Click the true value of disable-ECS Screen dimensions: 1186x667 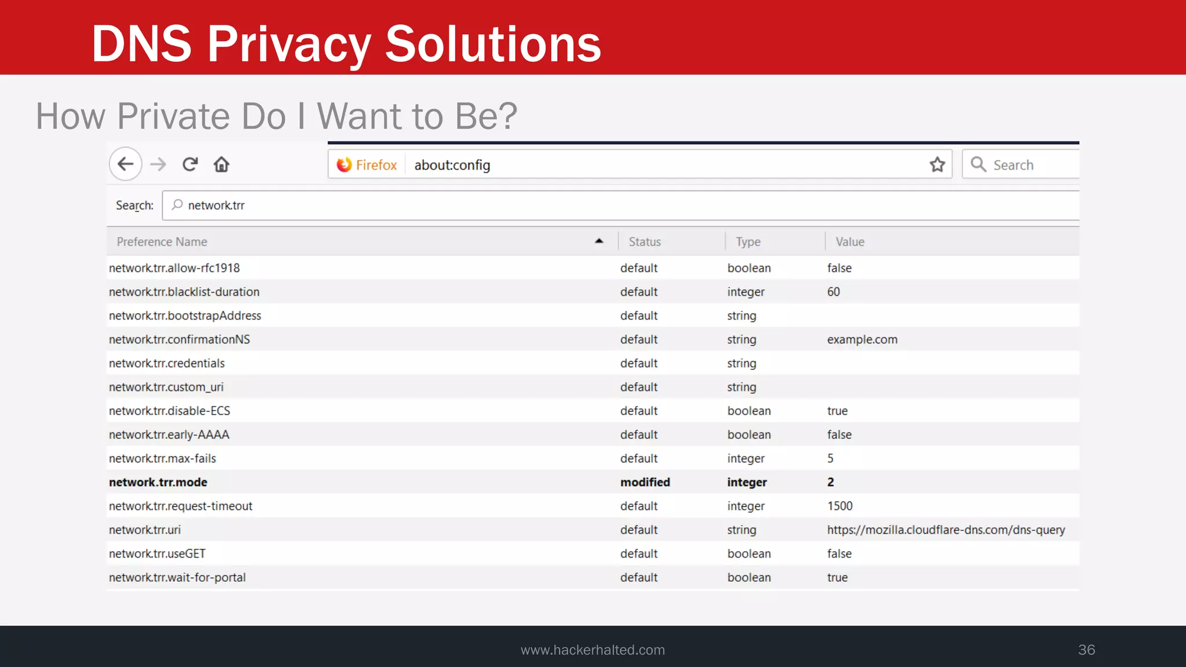coord(837,411)
